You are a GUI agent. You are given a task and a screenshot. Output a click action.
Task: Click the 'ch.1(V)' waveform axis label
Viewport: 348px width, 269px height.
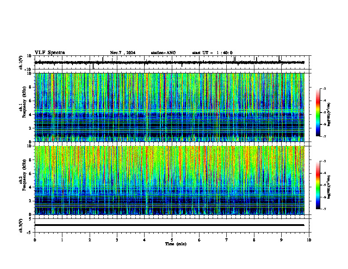tap(21, 62)
